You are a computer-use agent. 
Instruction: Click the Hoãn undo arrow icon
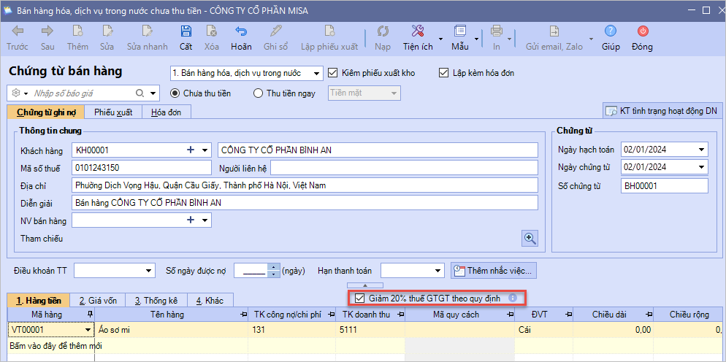240,31
